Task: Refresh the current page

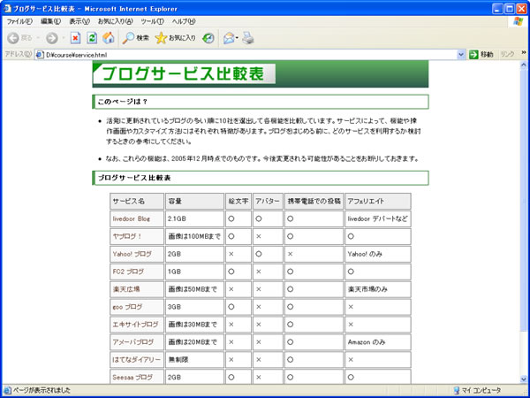Action: (x=92, y=38)
